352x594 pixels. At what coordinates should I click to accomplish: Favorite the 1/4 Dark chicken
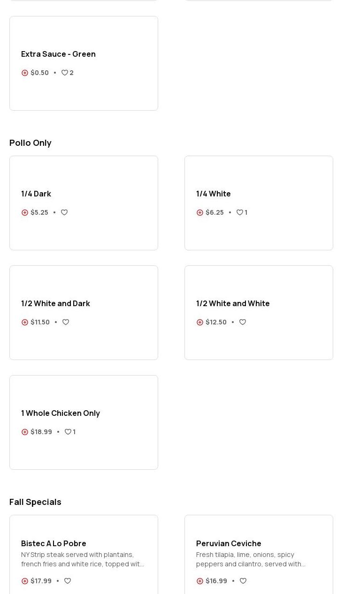(64, 212)
